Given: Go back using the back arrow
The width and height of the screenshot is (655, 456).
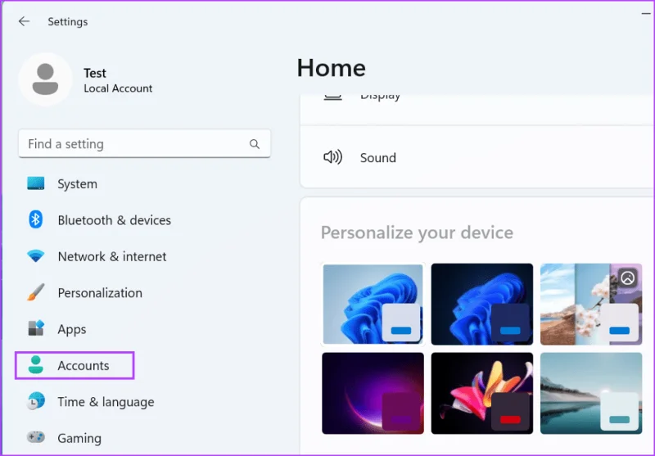Looking at the screenshot, I should tap(24, 21).
